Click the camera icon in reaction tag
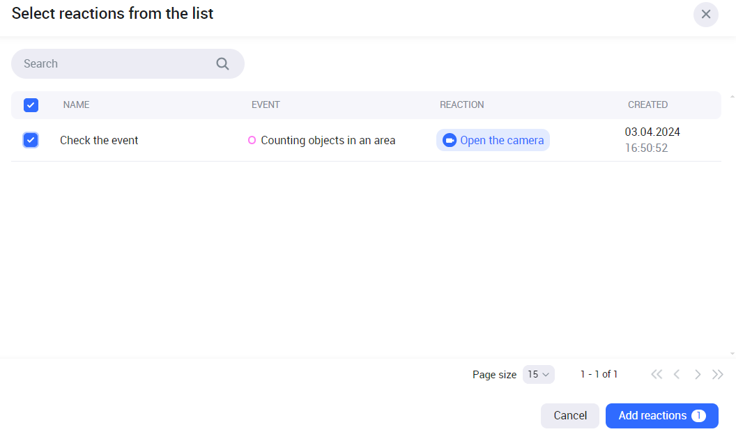 (450, 140)
